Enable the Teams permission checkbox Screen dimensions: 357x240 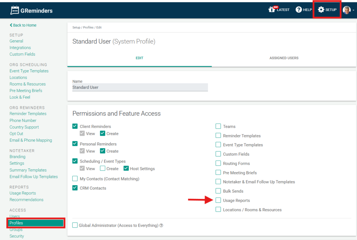tap(218, 126)
